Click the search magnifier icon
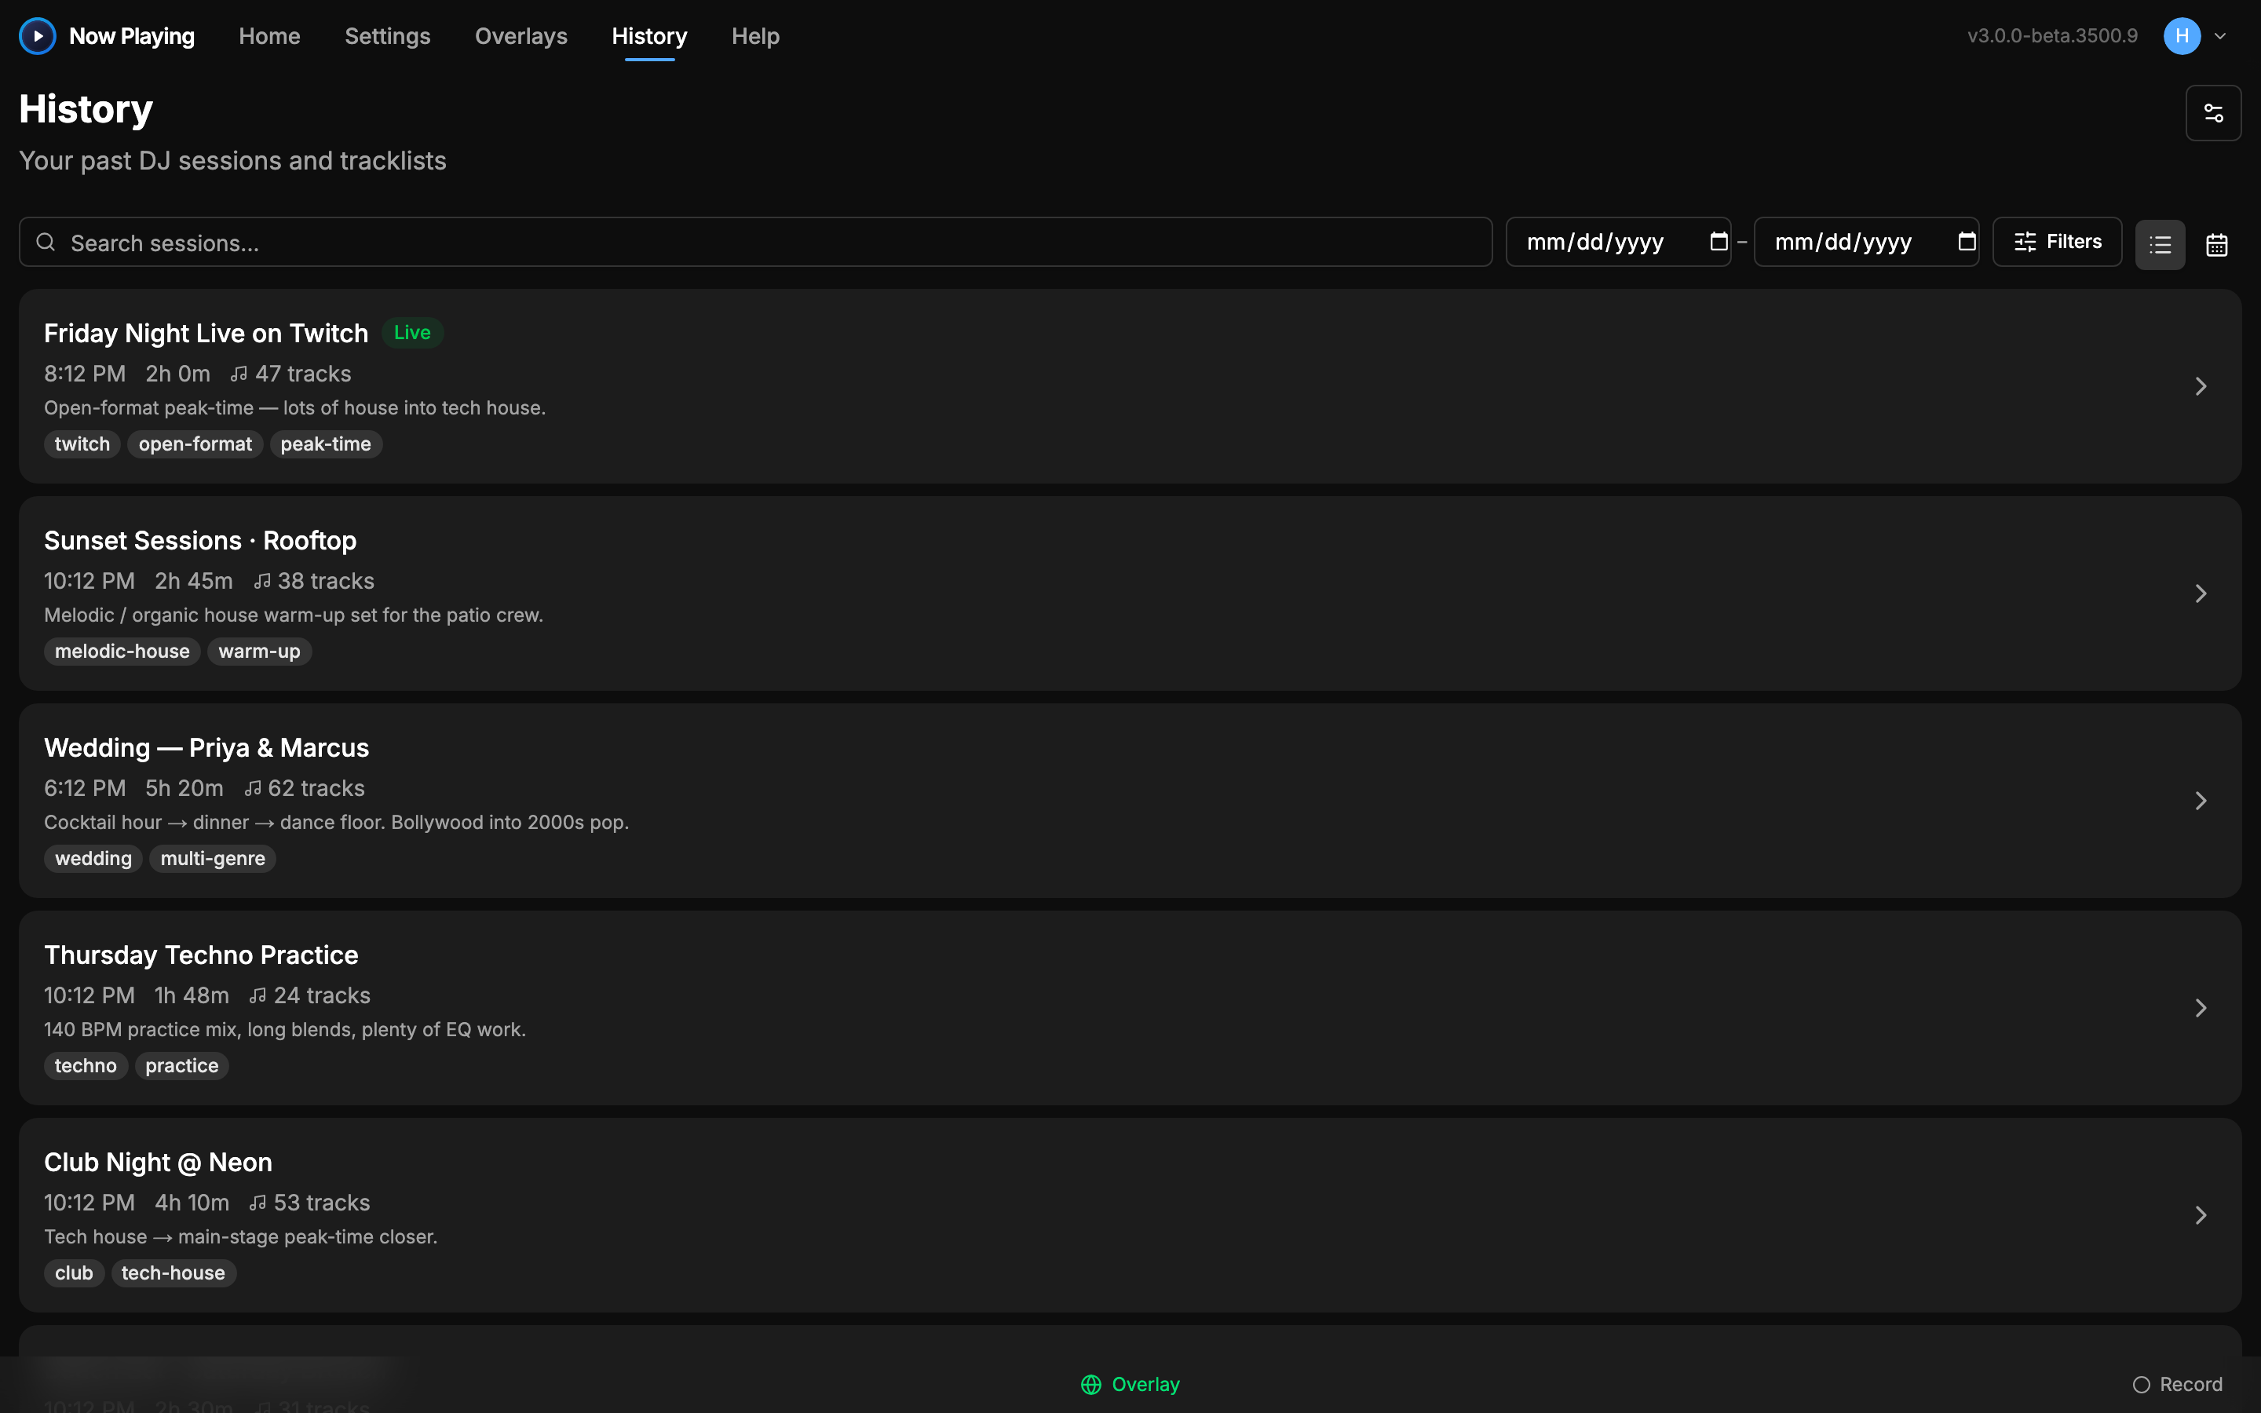 pyautogui.click(x=46, y=242)
